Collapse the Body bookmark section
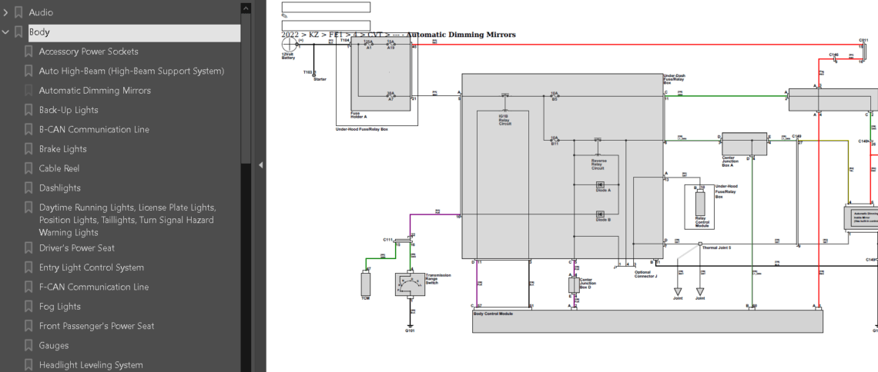The width and height of the screenshot is (878, 372). [x=6, y=32]
